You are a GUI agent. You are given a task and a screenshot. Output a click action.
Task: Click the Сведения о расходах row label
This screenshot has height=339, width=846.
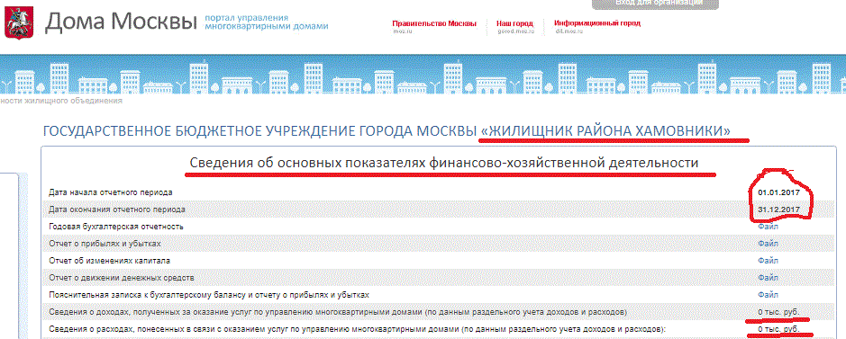pos(357,329)
